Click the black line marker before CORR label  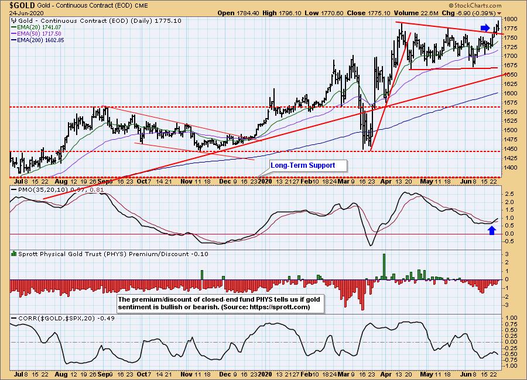coord(14,318)
